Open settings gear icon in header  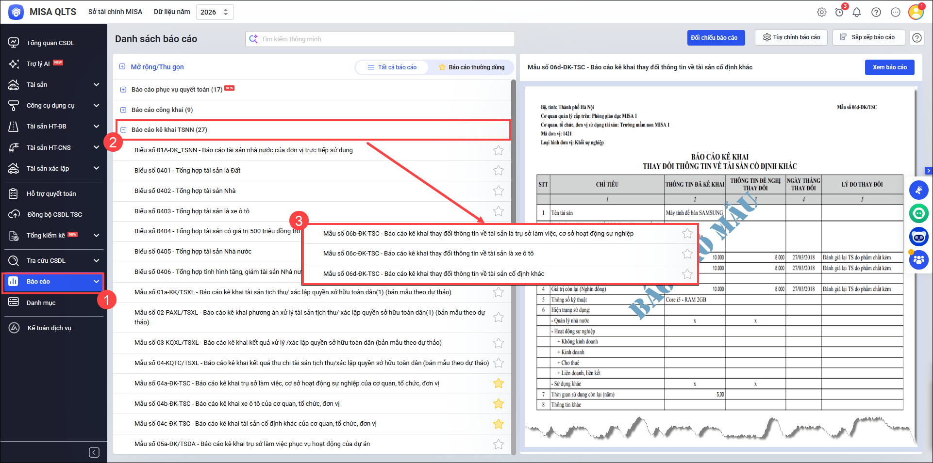pyautogui.click(x=821, y=12)
